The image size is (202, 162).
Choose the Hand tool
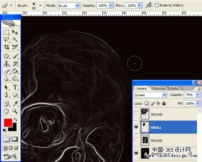tap(6, 111)
